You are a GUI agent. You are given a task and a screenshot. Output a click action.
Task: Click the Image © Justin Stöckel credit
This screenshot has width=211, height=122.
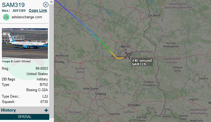tap(16, 61)
